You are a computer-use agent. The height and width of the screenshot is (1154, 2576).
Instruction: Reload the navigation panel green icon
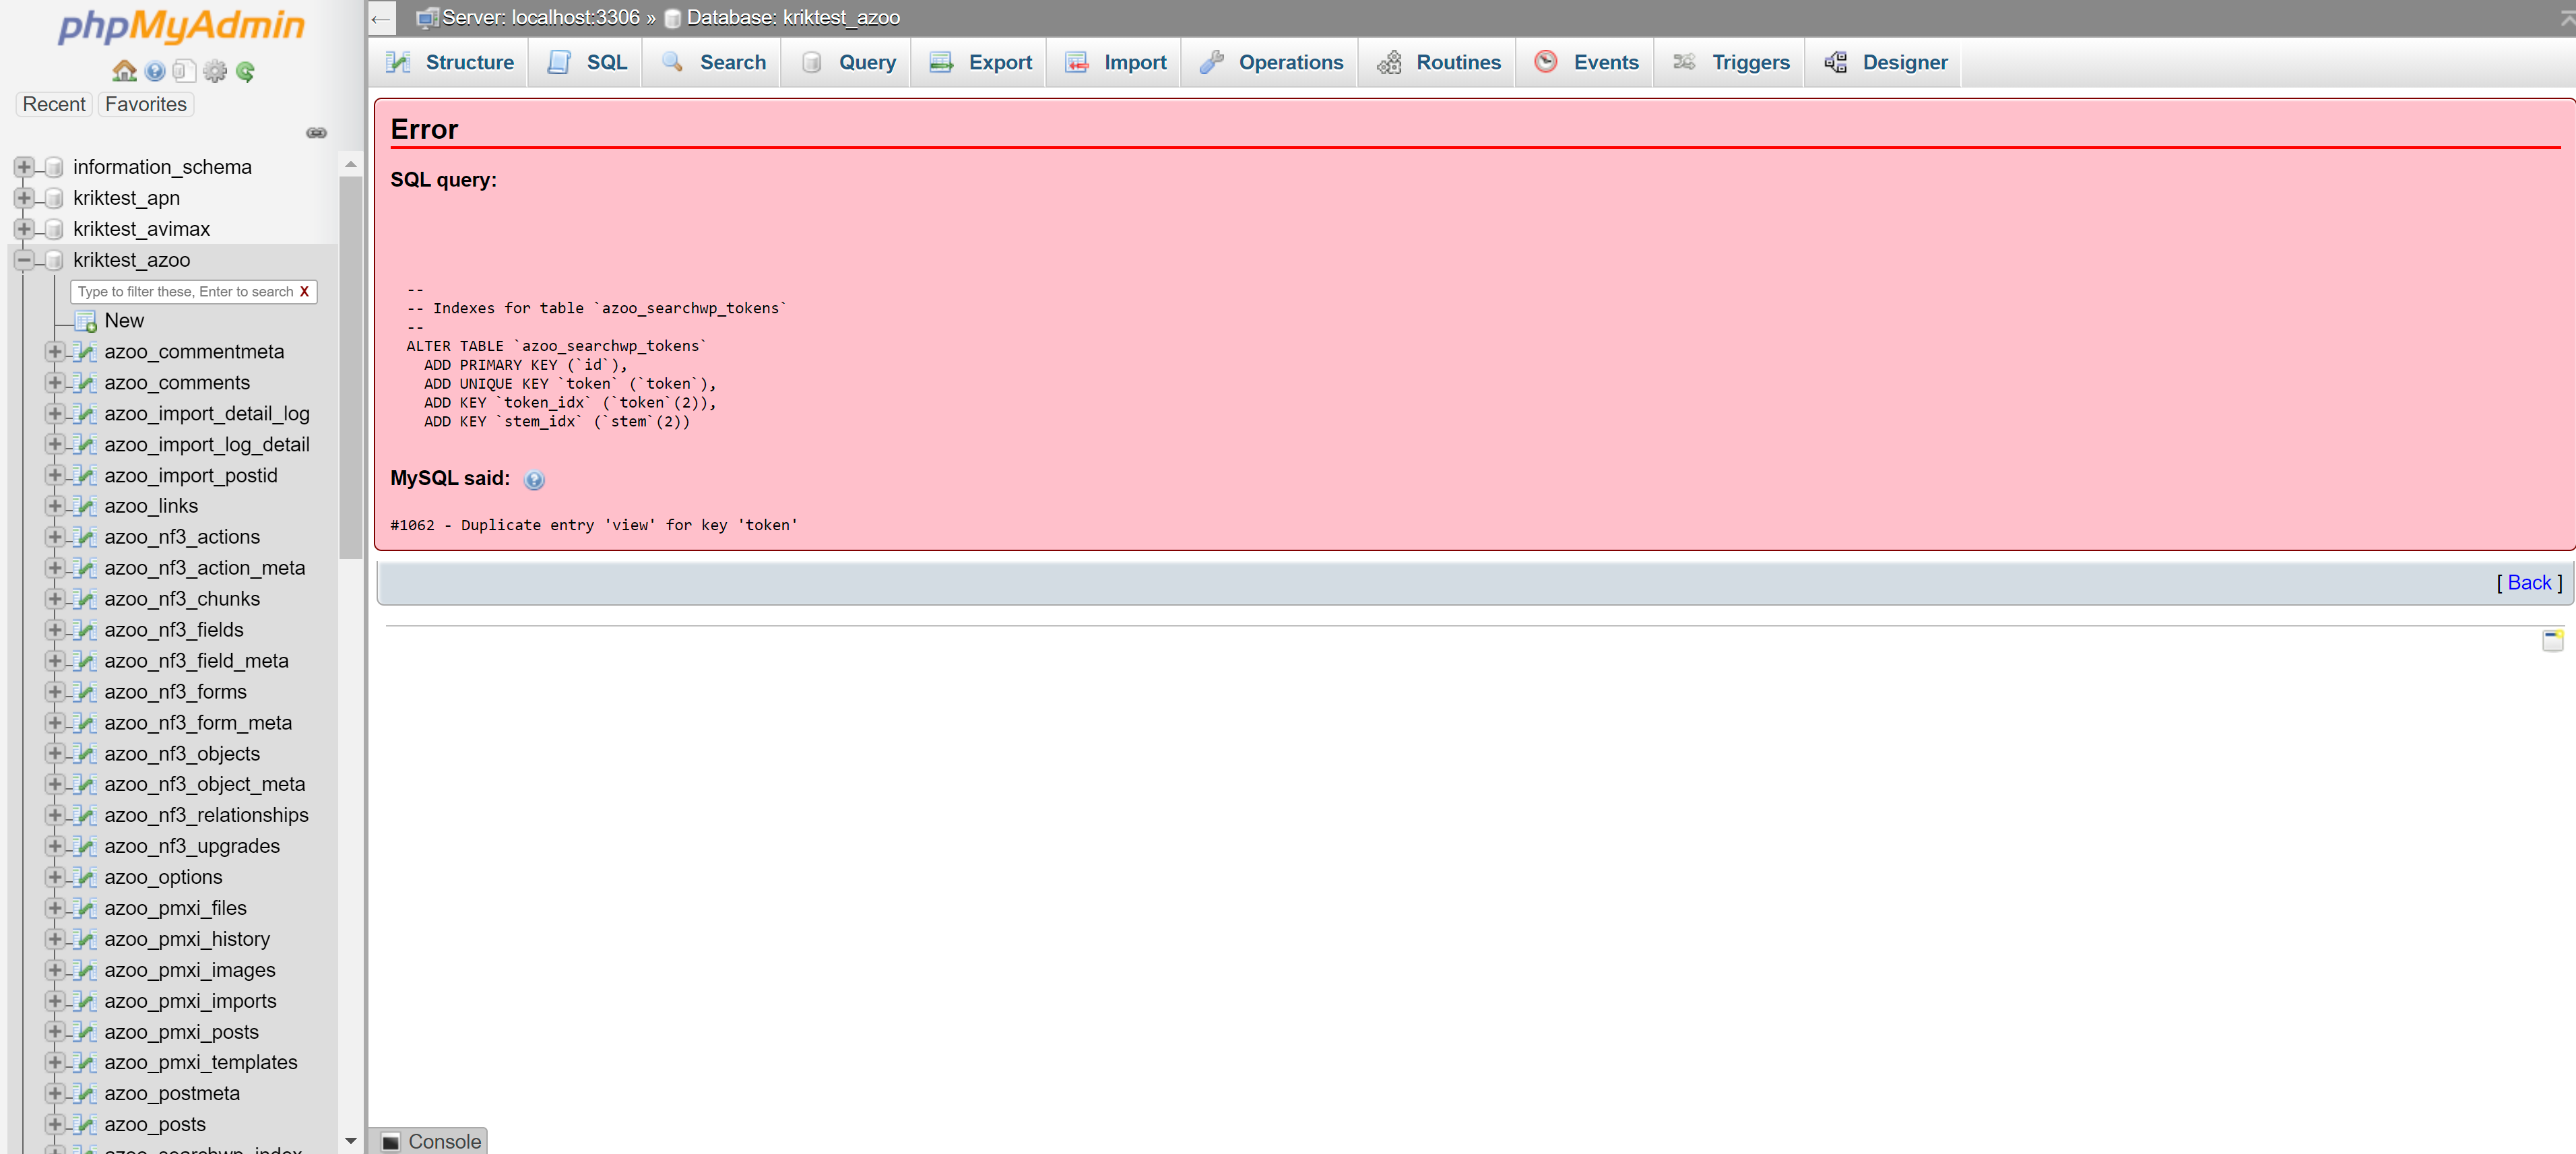pos(245,71)
